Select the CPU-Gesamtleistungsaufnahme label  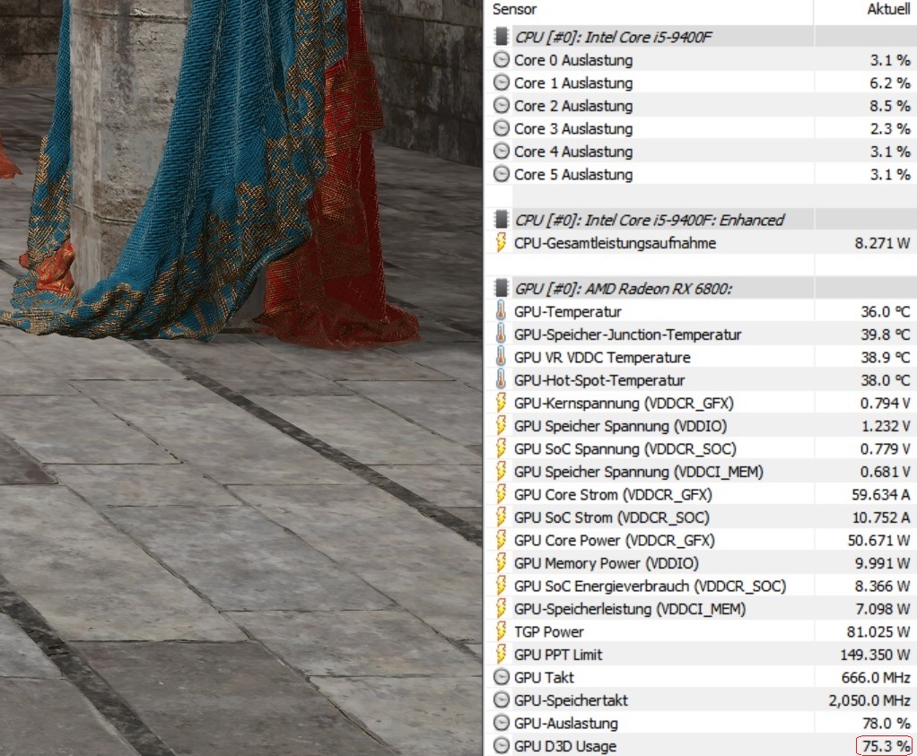tap(615, 243)
